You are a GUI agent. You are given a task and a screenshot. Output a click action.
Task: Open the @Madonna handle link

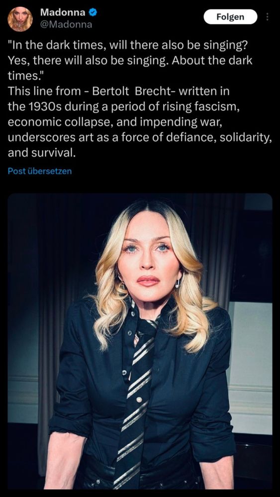pyautogui.click(x=66, y=24)
